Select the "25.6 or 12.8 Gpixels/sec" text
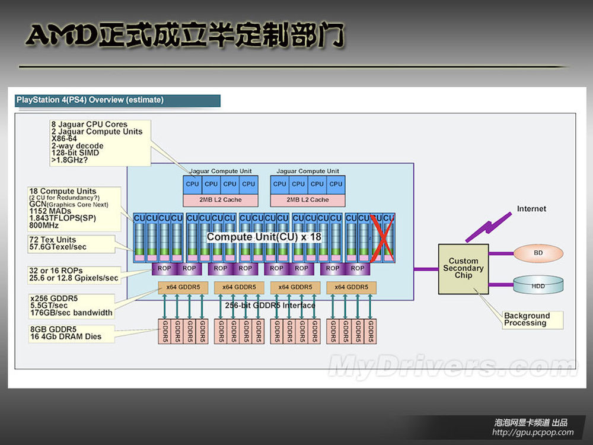Screen dimensions: 593x445 74,278
